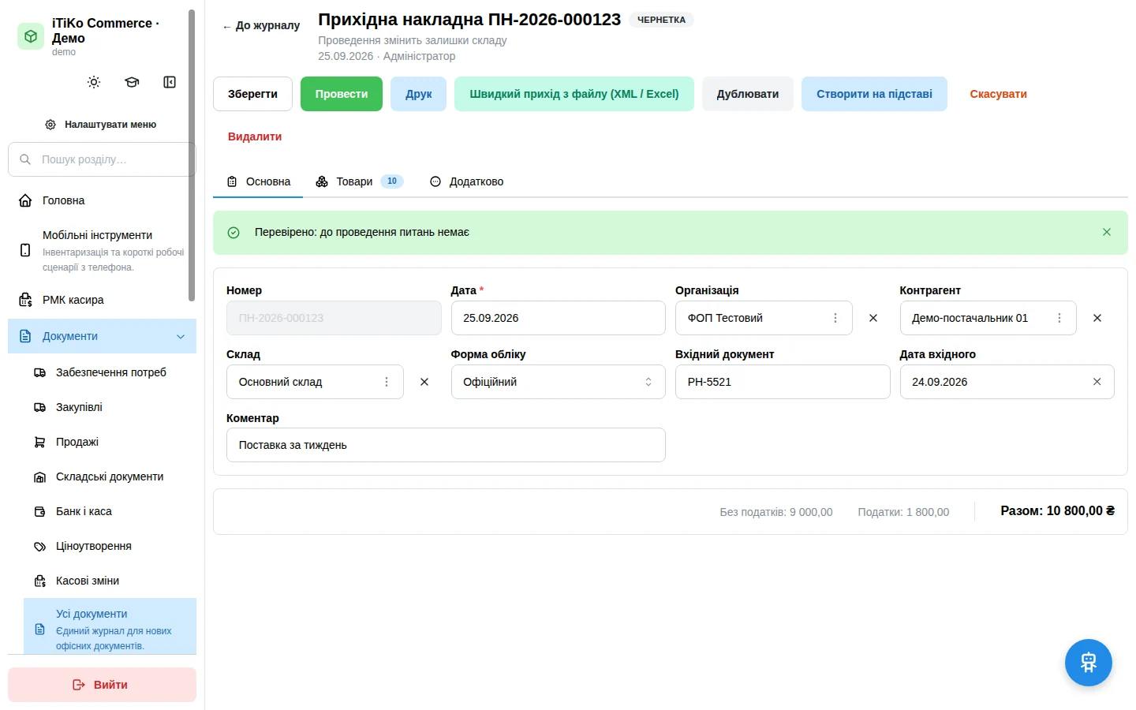Image resolution: width=1136 pixels, height=710 pixels.
Task: Open Банк і каса section
Action: click(x=110, y=511)
